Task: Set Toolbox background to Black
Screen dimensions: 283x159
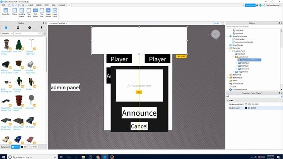Action: [x=25, y=147]
